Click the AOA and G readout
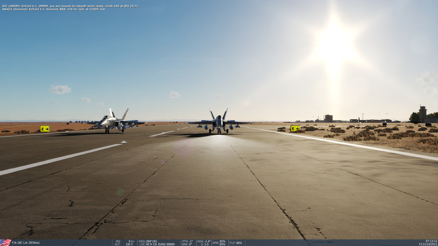The height and width of the screenshot is (246, 438). [x=204, y=243]
